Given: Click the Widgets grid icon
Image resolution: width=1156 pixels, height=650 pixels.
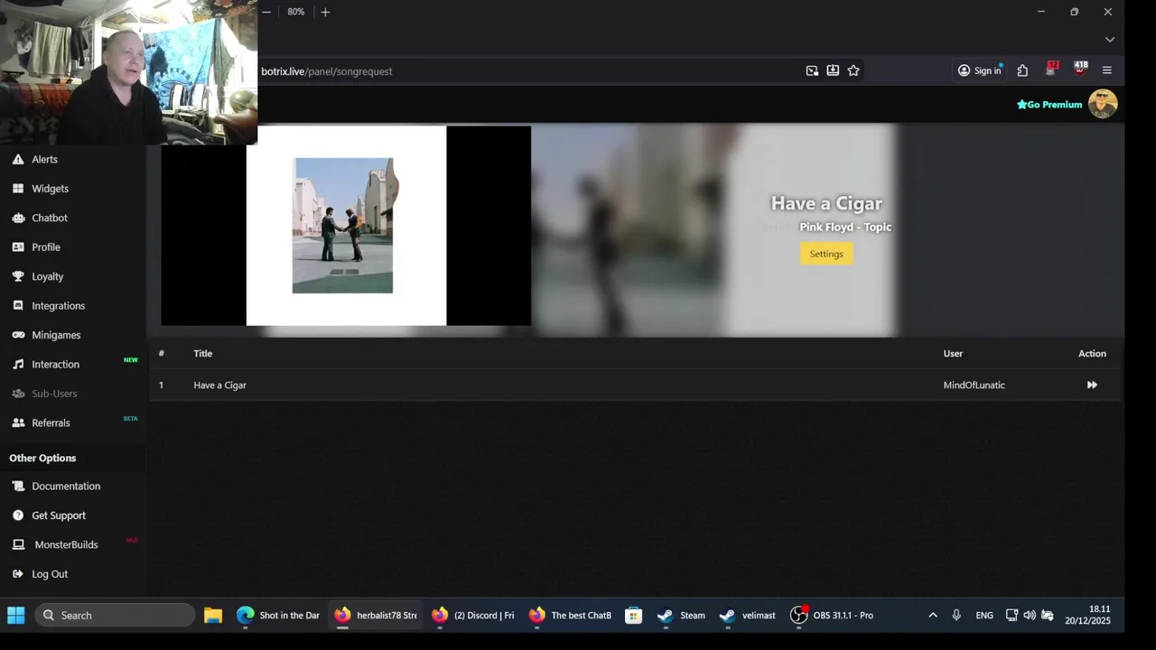Looking at the screenshot, I should (18, 189).
